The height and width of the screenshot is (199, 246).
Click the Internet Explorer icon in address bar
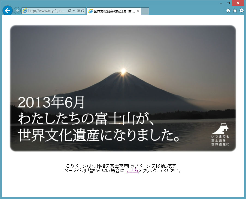click(25, 11)
